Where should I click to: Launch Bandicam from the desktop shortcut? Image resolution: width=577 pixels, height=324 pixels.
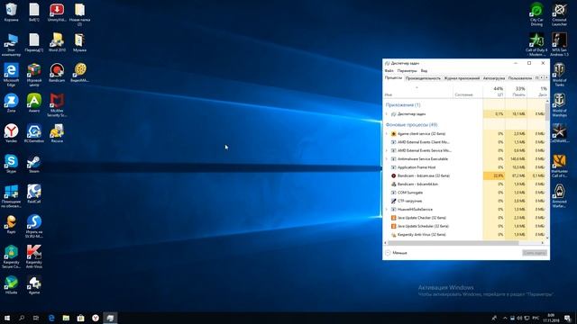pos(57,72)
